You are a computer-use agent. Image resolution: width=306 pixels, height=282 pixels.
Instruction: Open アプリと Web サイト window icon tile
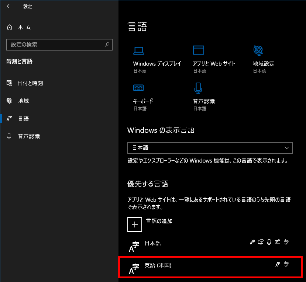coord(199,50)
